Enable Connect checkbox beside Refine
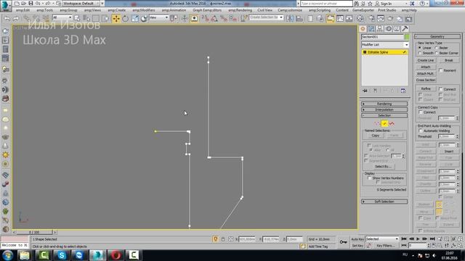Image resolution: width=465 pixels, height=261 pixels. [441, 89]
